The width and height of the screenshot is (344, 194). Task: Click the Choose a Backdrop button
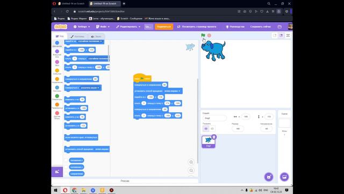tap(284, 177)
